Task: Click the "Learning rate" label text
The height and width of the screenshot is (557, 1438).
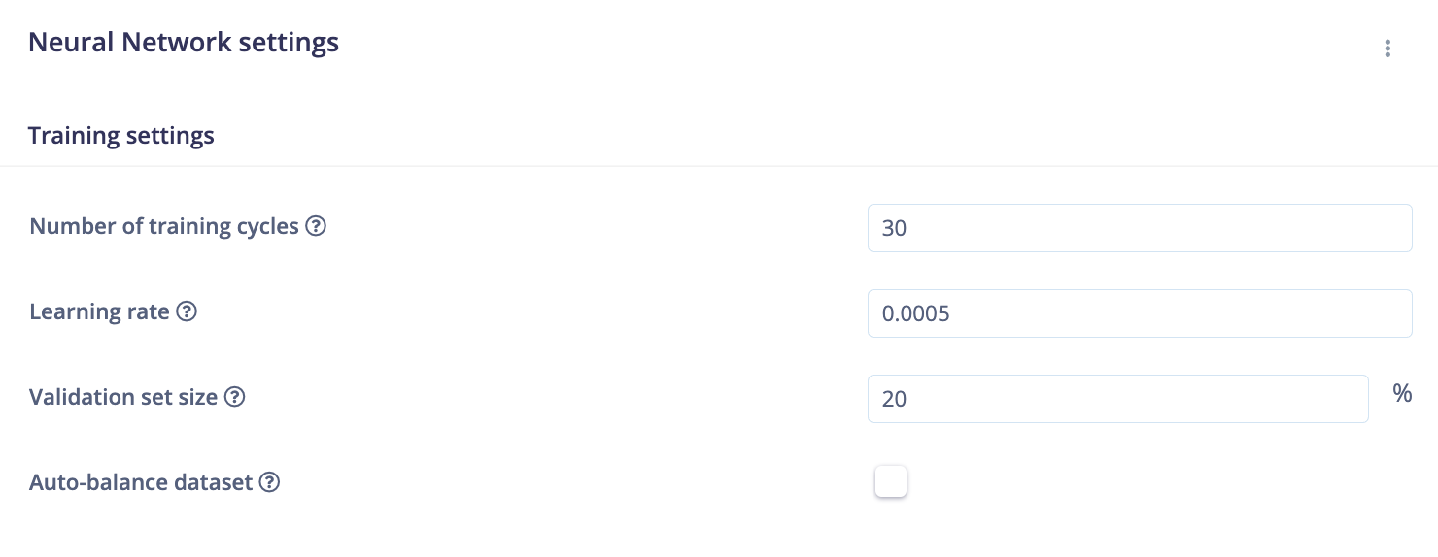Action: [99, 311]
